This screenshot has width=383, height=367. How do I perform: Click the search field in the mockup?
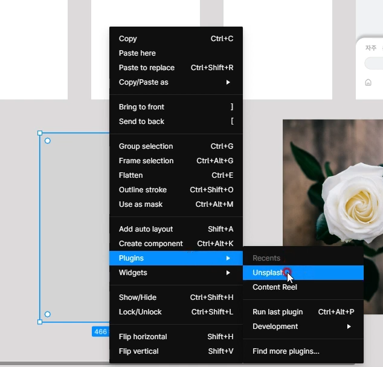[374, 63]
